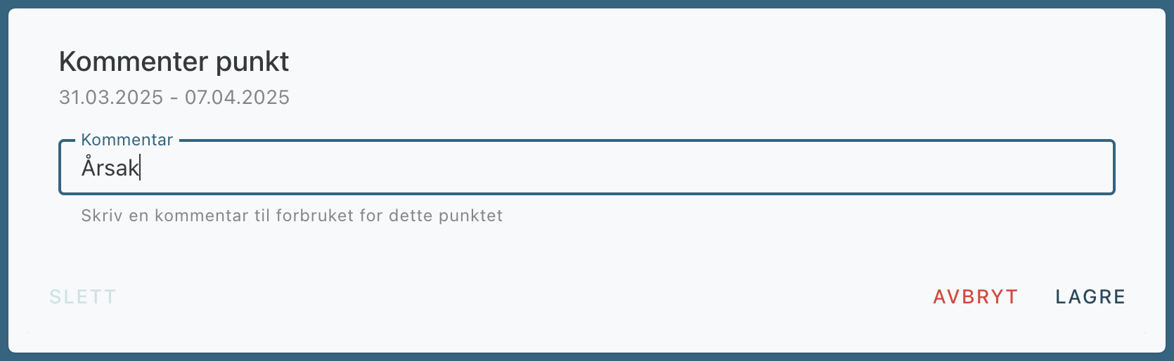Screen dimensions: 1174x361
Task: Click the floating Kommentar field label
Action: click(x=127, y=140)
